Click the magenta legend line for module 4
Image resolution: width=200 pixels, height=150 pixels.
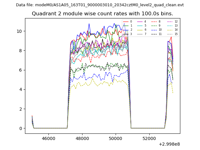140,22
